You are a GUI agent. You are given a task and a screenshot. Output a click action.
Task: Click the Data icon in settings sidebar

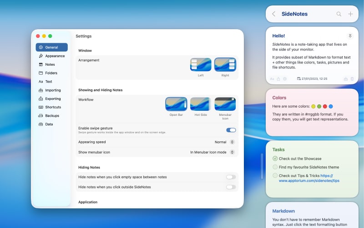click(40, 124)
